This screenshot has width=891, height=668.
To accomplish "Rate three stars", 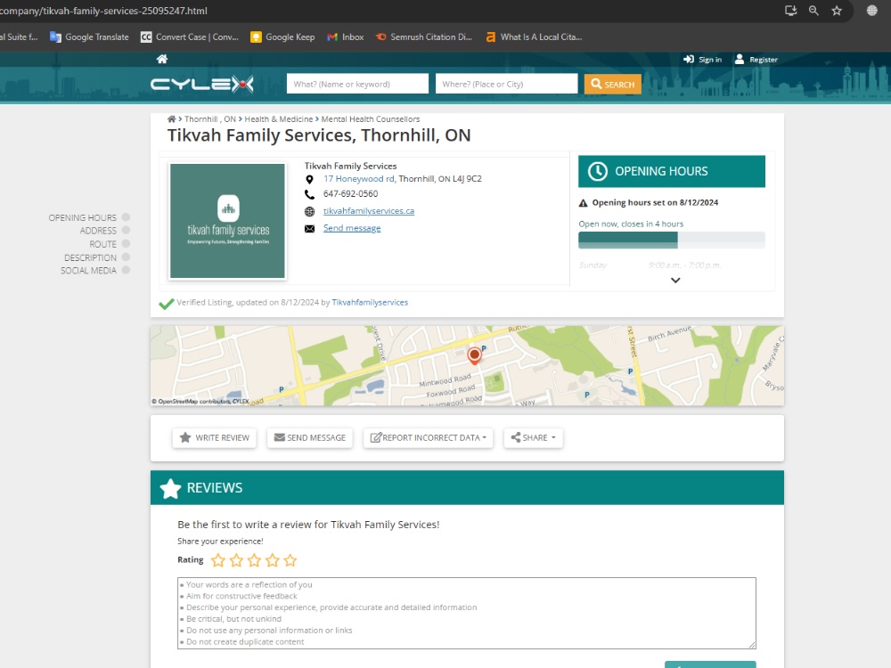I will click(254, 560).
